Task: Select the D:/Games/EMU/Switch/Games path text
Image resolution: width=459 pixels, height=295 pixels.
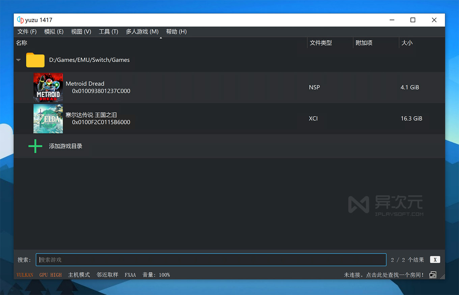Action: click(89, 60)
